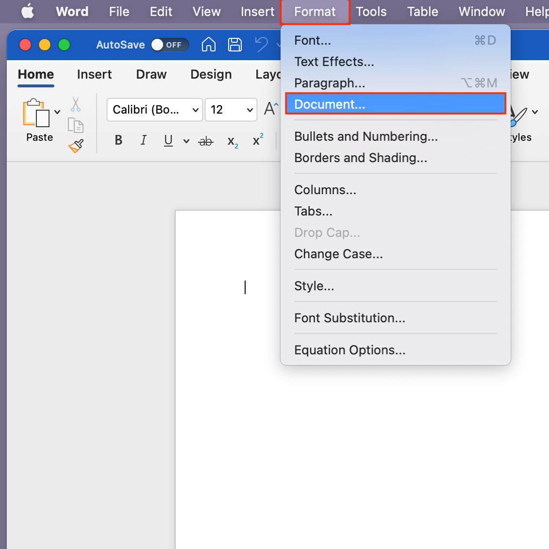Switch to the Design ribbon tab
Screen dimensions: 549x549
click(x=211, y=74)
